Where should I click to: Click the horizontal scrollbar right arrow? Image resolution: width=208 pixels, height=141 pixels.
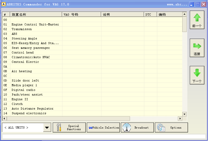(180, 118)
